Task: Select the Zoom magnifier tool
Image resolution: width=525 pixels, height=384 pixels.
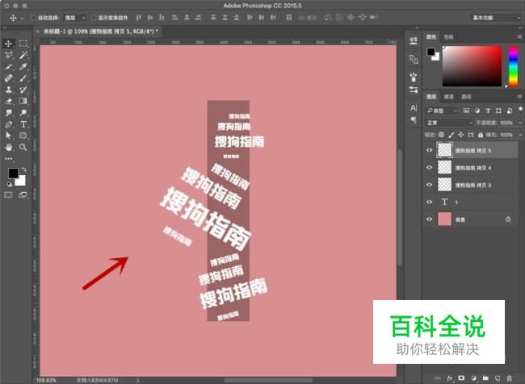Action: [x=23, y=147]
